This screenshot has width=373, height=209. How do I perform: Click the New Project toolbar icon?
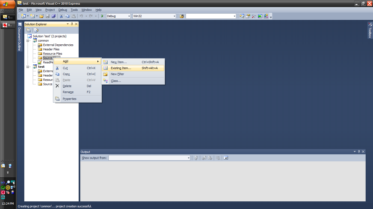(x=23, y=16)
